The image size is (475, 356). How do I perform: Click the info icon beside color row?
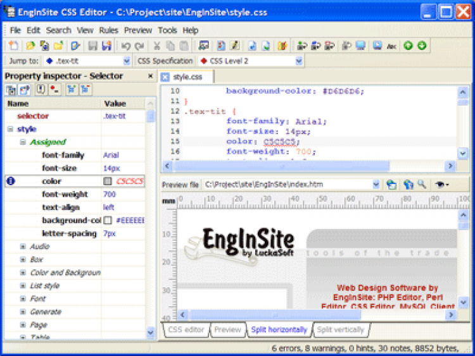pyautogui.click(x=11, y=181)
